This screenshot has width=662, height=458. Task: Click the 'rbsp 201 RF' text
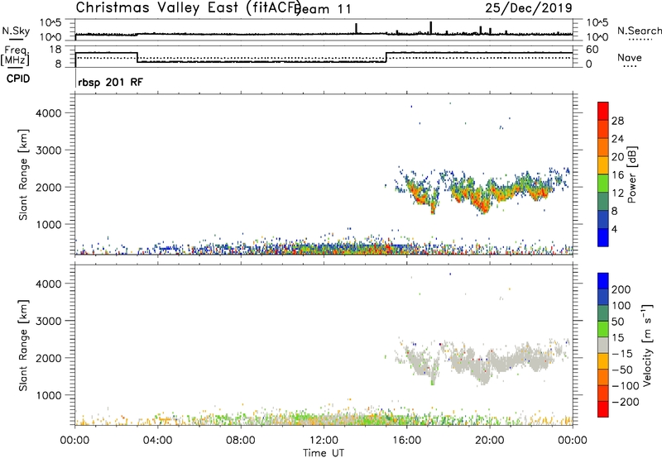111,82
